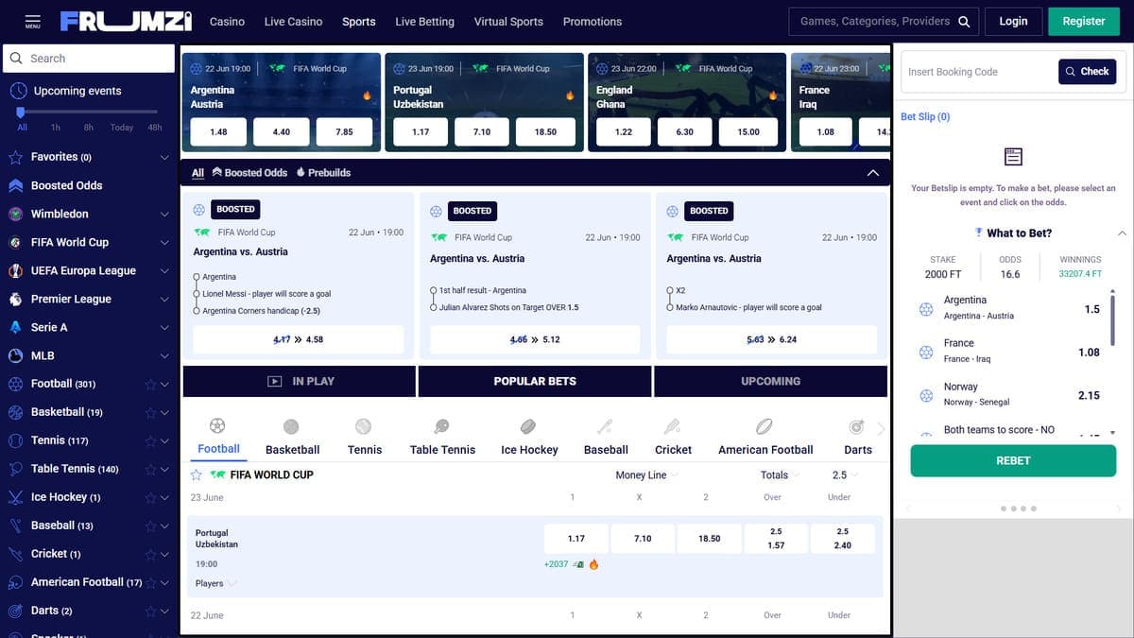Image resolution: width=1134 pixels, height=638 pixels.
Task: Select the Cricket bat icon in the sports row
Action: [672, 427]
